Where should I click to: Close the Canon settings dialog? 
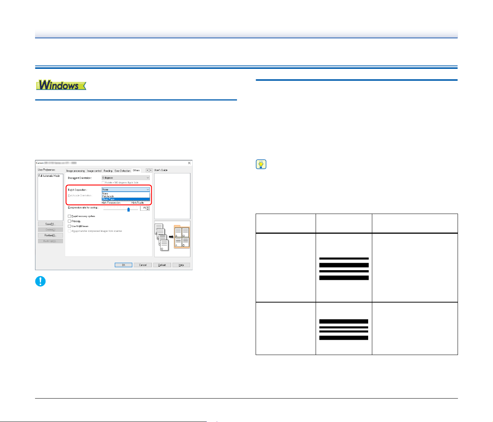pos(189,163)
